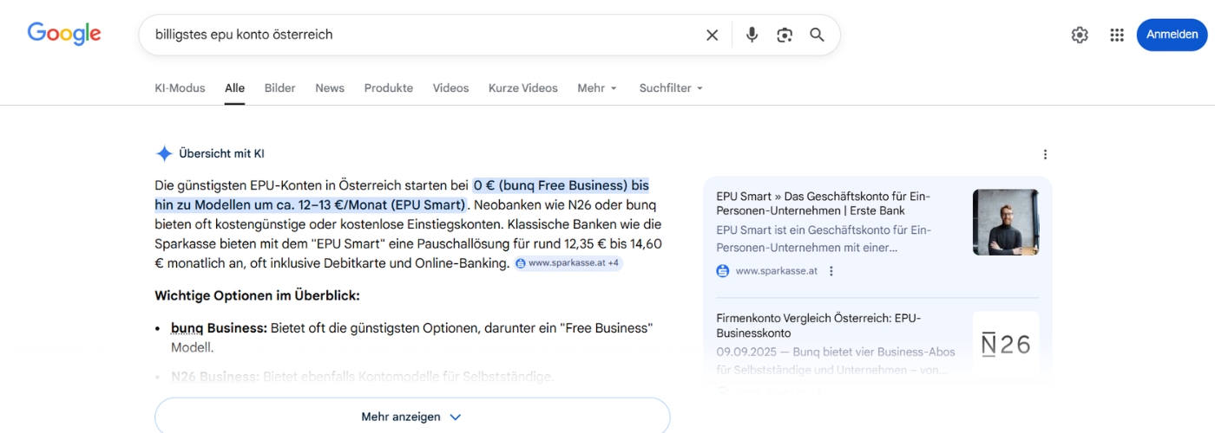Open sparkasse.at source three-dot menu

(x=831, y=271)
